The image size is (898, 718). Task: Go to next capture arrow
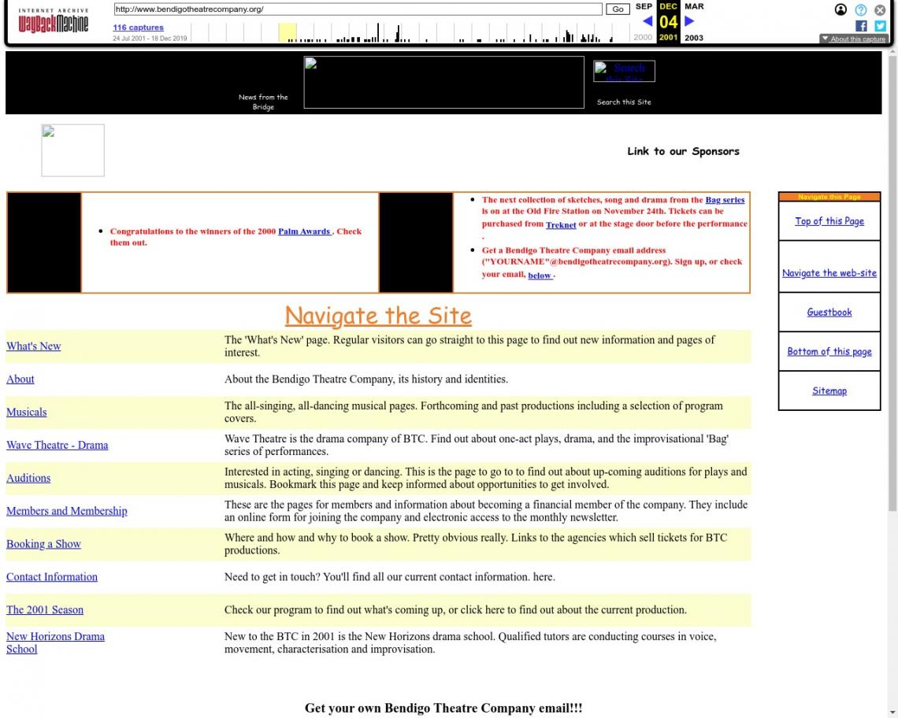click(689, 21)
